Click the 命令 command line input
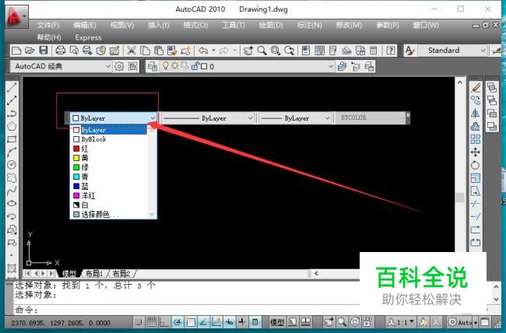 coord(187,310)
